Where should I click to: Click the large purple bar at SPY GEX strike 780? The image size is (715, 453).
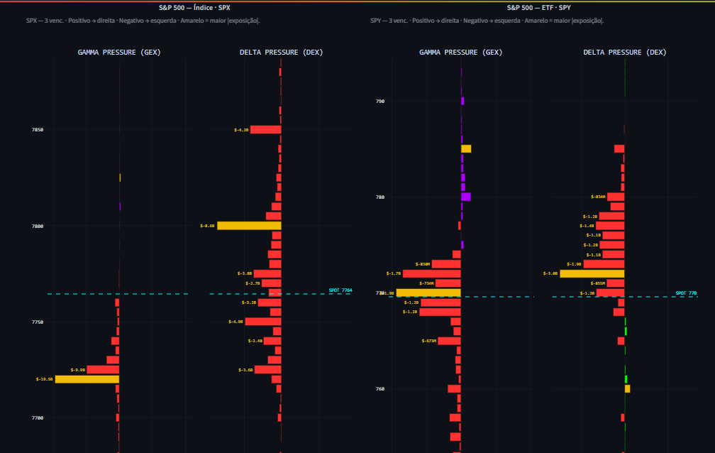[x=465, y=197]
